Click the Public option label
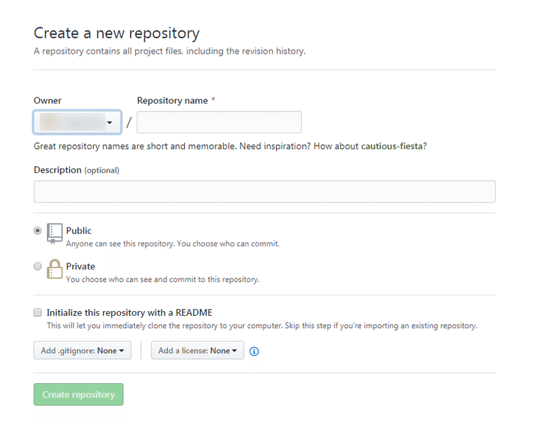This screenshot has width=544, height=424. click(x=79, y=231)
